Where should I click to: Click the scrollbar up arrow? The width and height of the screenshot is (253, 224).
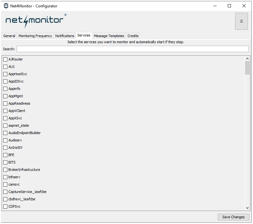click(x=247, y=59)
